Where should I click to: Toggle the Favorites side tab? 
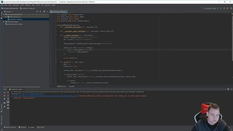click(x=1, y=108)
